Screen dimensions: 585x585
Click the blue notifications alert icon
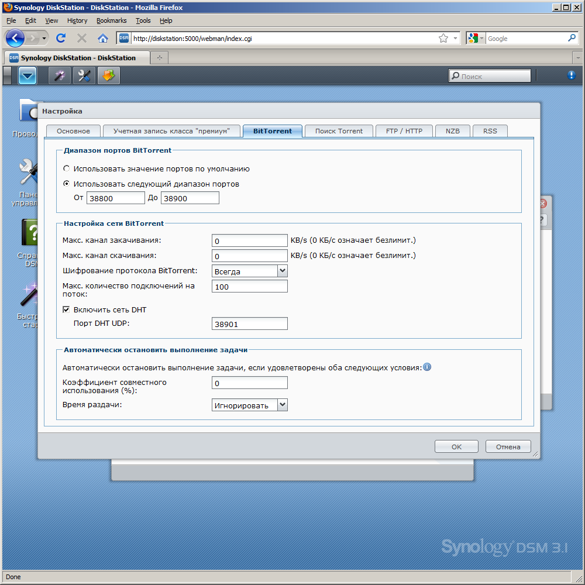point(571,75)
